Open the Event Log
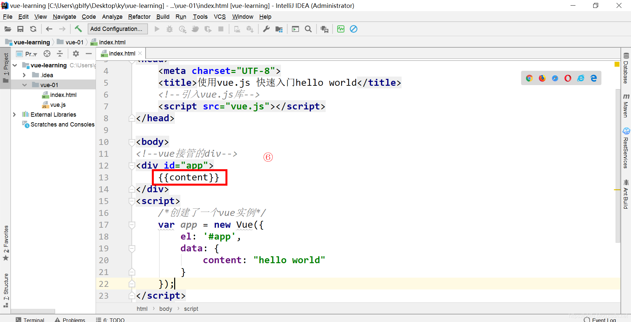This screenshot has height=322, width=631. [600, 319]
